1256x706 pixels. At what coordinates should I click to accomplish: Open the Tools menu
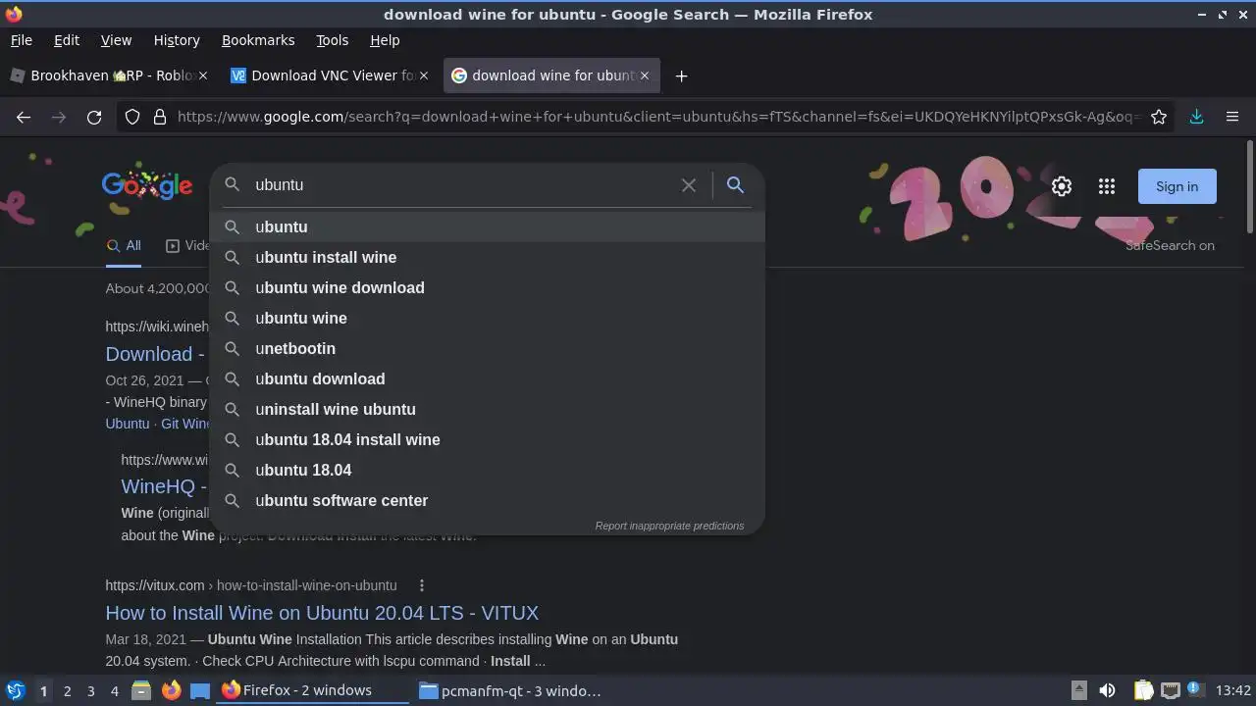(332, 40)
